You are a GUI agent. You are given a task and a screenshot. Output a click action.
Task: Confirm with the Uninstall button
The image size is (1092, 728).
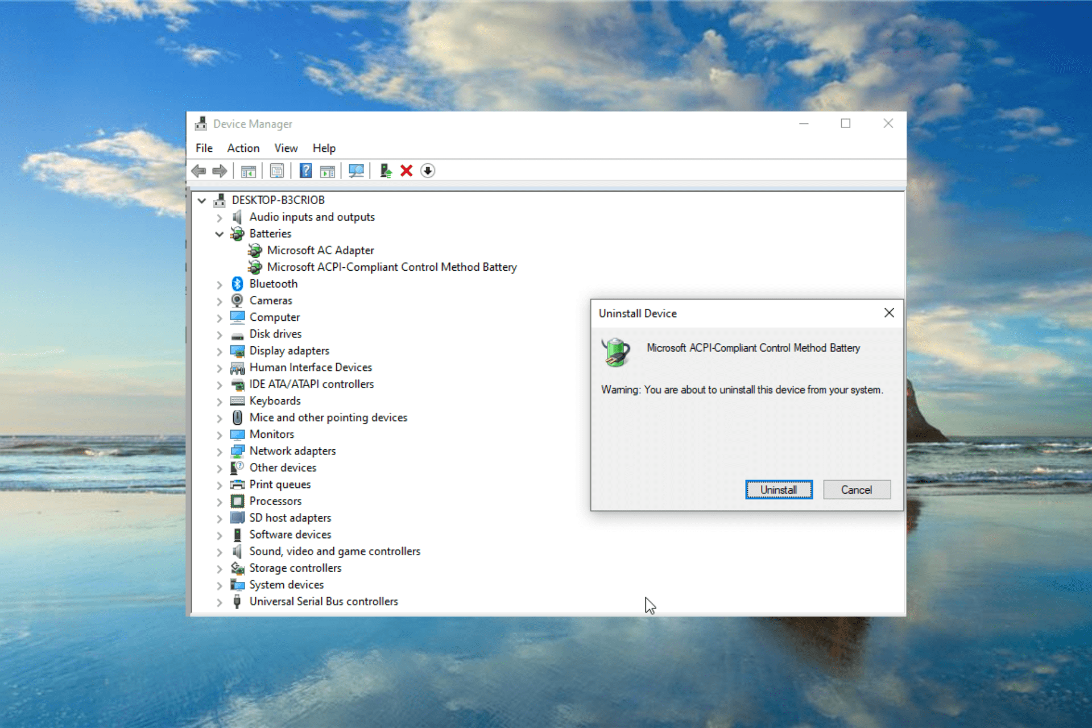click(x=779, y=490)
